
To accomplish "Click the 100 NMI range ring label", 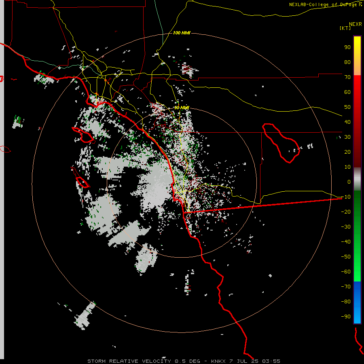I will tap(182, 33).
